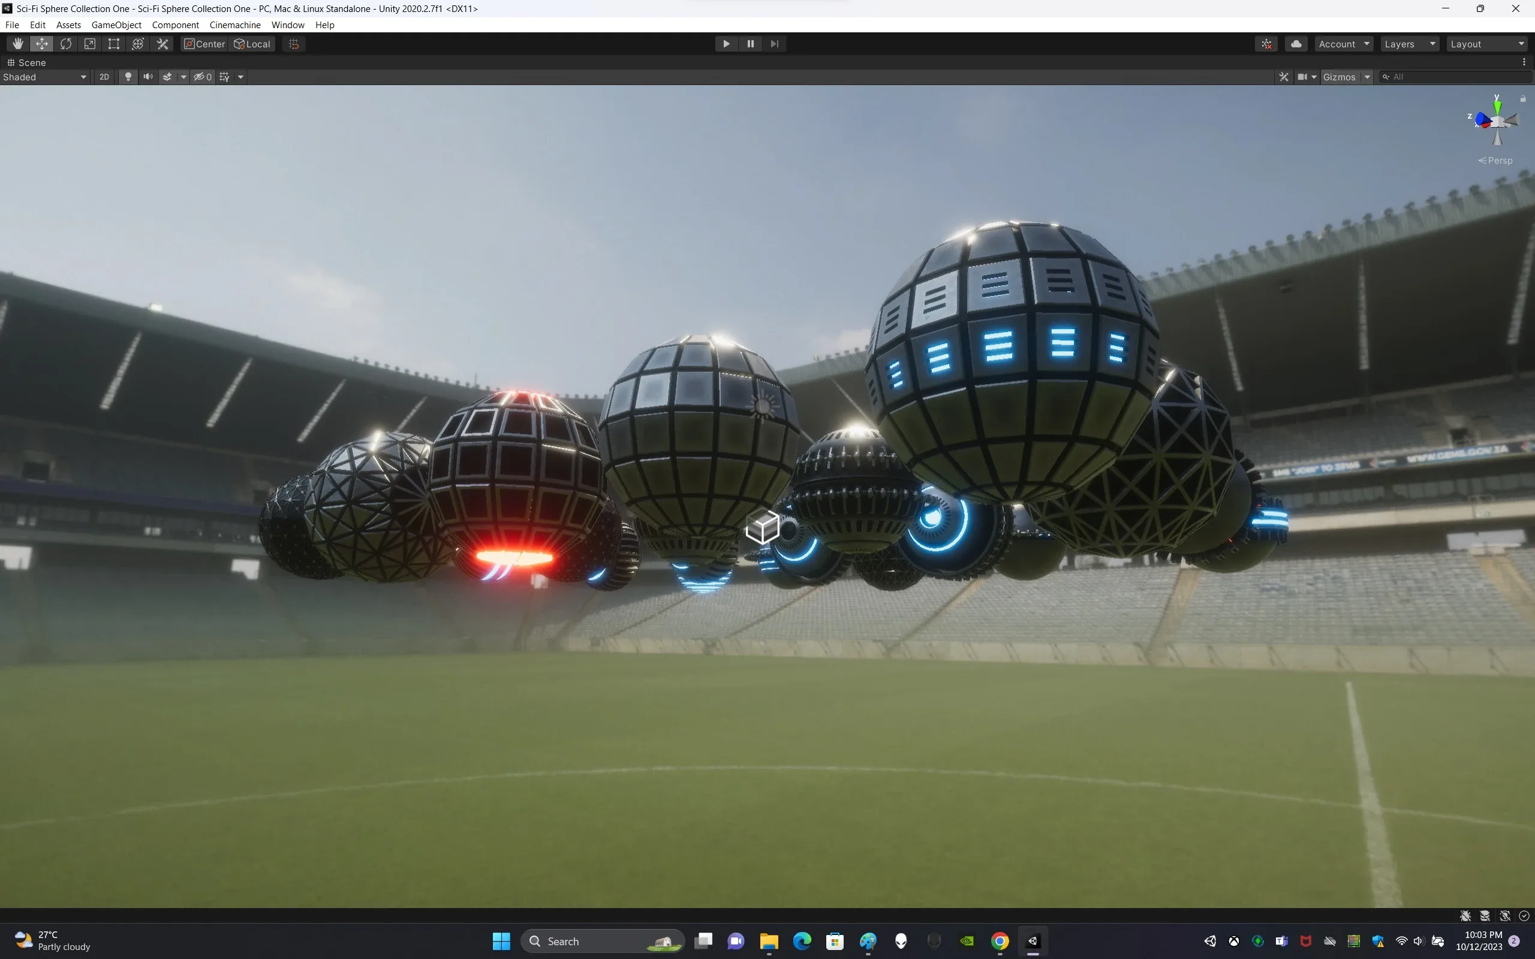The height and width of the screenshot is (959, 1535).
Task: Select the Rotate tool
Action: click(66, 44)
